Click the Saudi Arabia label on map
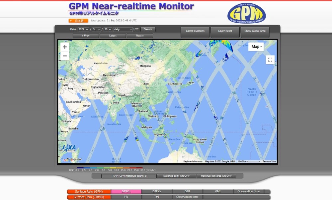This screenshot has width=332, height=200. tap(73, 102)
